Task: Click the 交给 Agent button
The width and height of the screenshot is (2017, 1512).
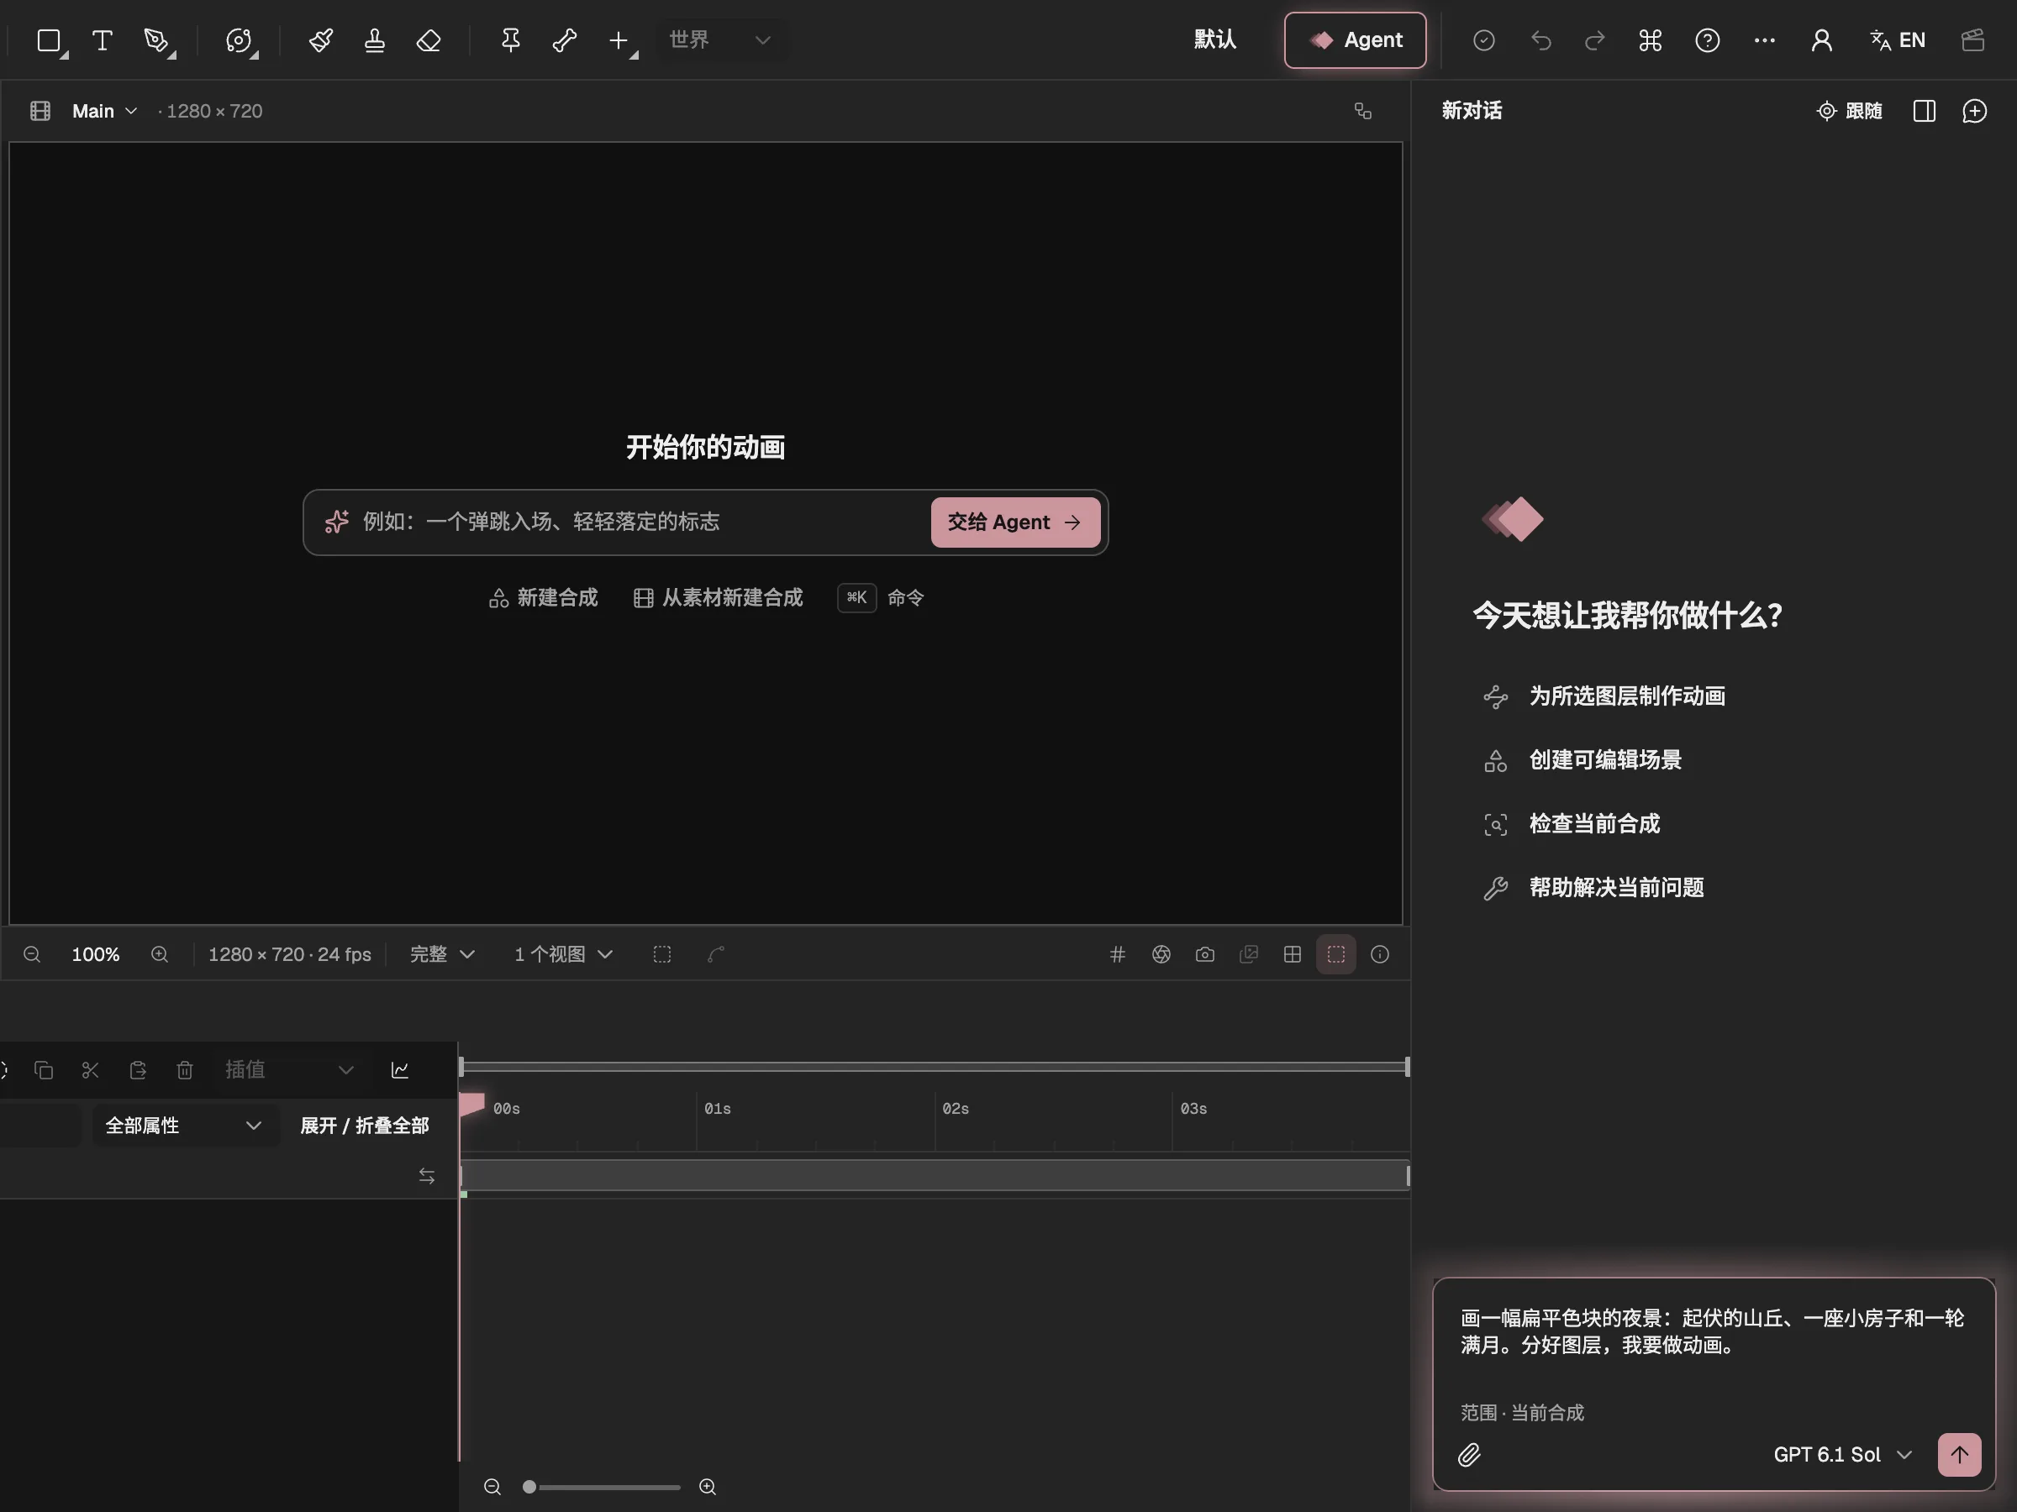Action: click(x=1015, y=522)
